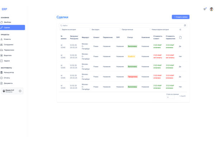The image size is (215, 143).
Task: Open Документы in sidebar
Action: point(8,83)
